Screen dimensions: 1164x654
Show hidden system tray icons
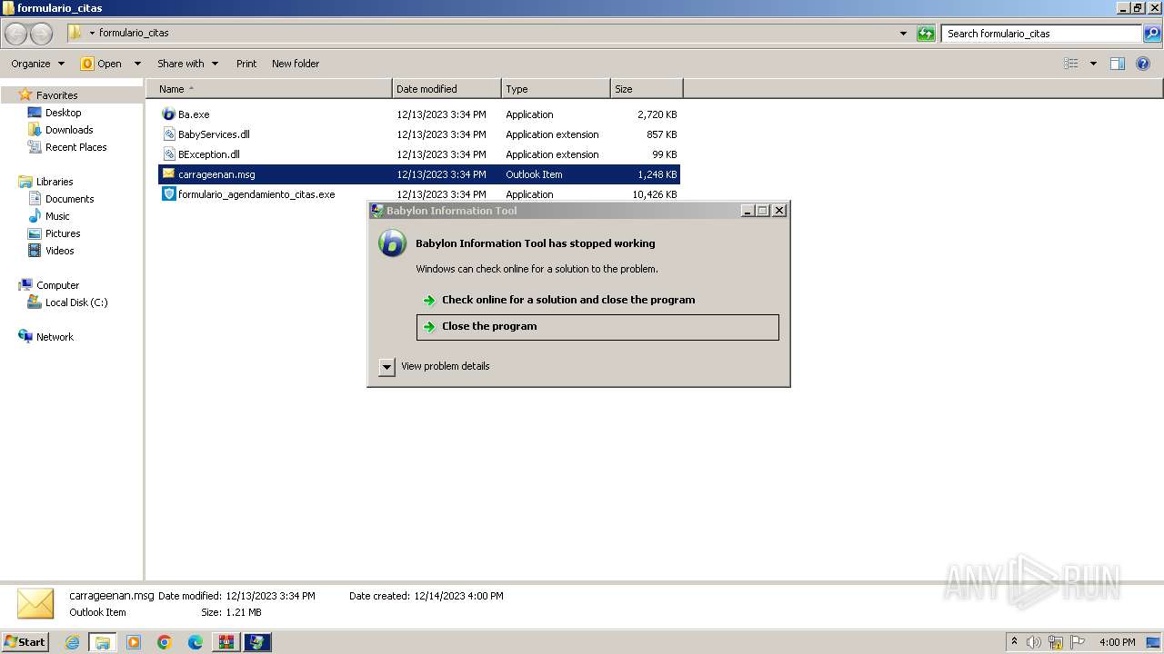point(1015,642)
